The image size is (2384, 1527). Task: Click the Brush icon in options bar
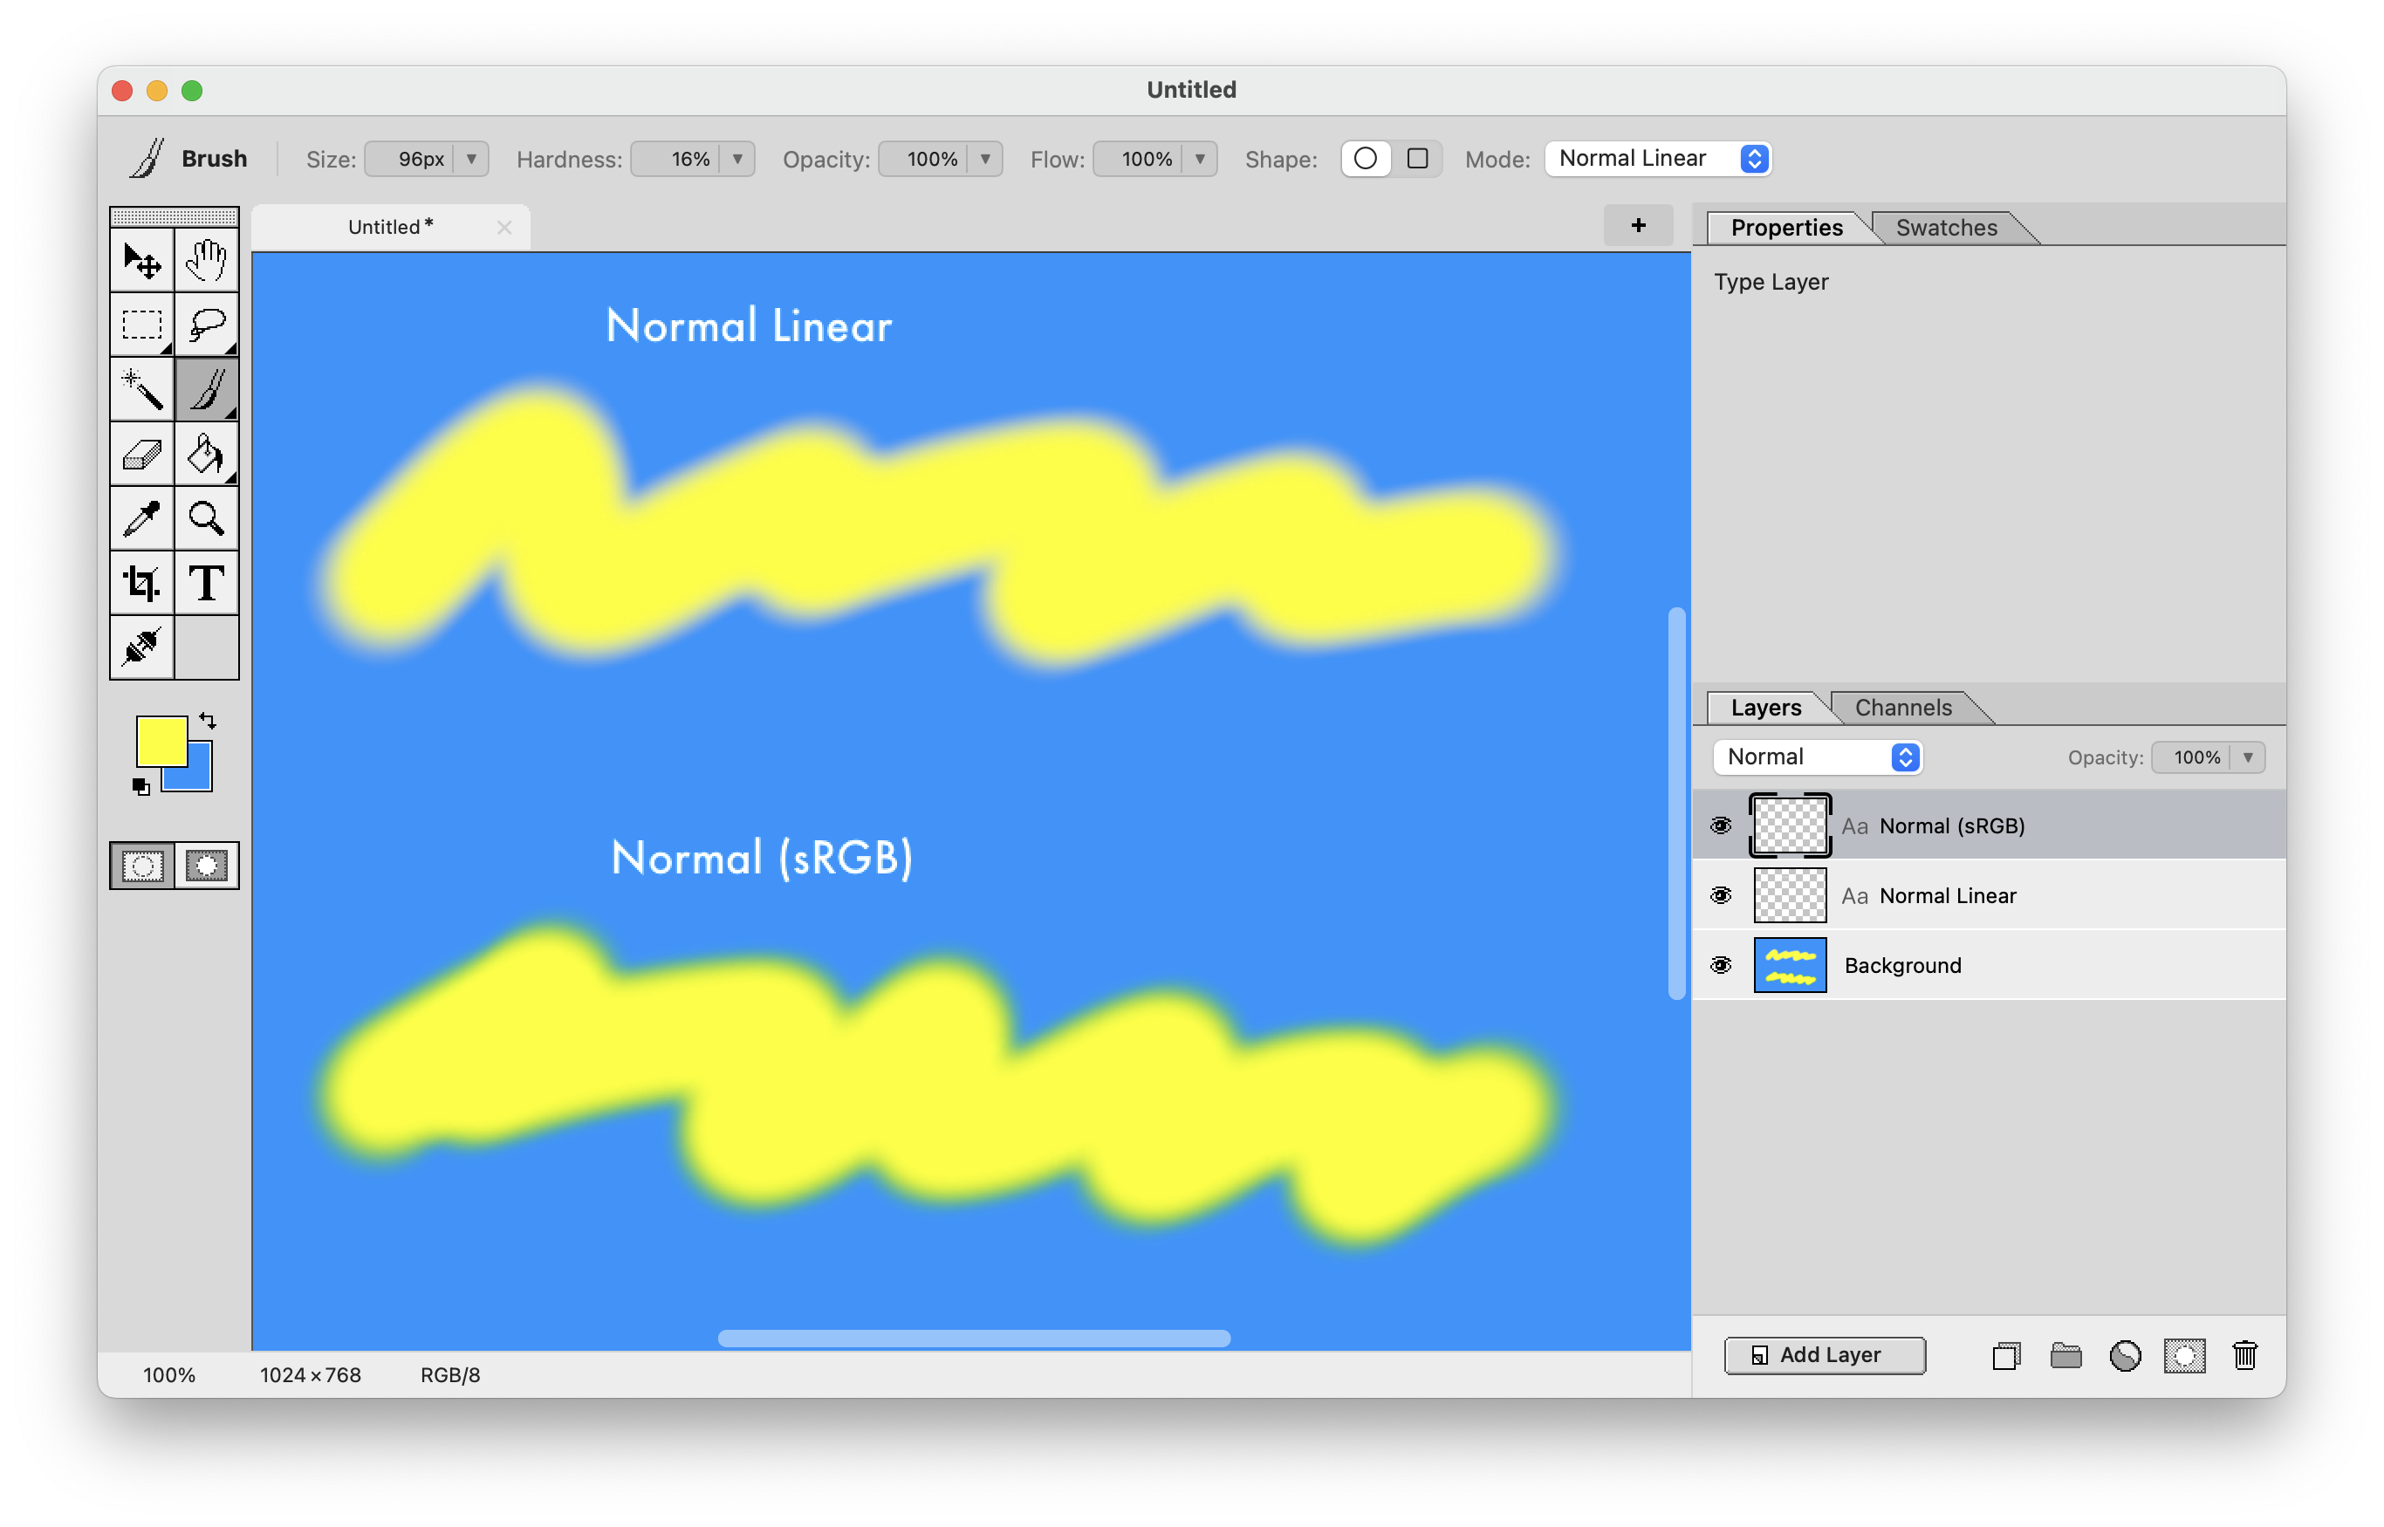click(147, 159)
